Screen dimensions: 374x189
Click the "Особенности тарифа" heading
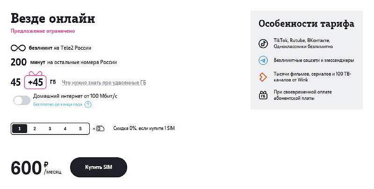pyautogui.click(x=306, y=24)
